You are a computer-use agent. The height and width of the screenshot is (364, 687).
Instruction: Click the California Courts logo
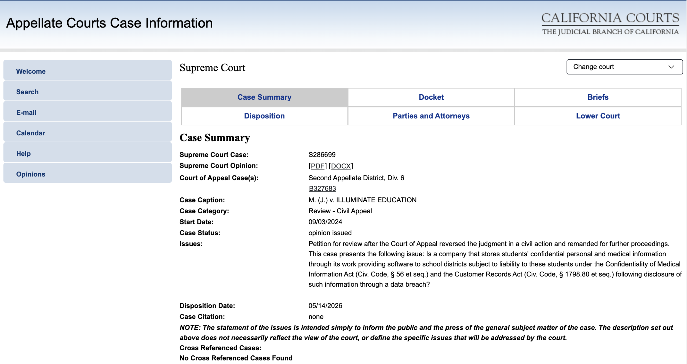[x=610, y=24]
